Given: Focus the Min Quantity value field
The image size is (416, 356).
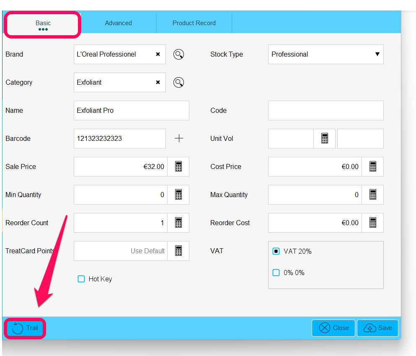Looking at the screenshot, I should point(121,195).
